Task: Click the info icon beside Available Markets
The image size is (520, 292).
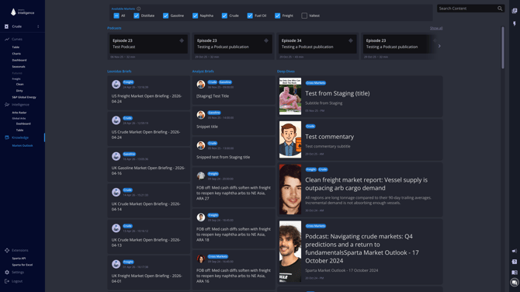Action: 139,9
